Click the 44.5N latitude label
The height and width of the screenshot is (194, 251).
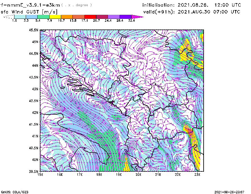tap(34, 53)
